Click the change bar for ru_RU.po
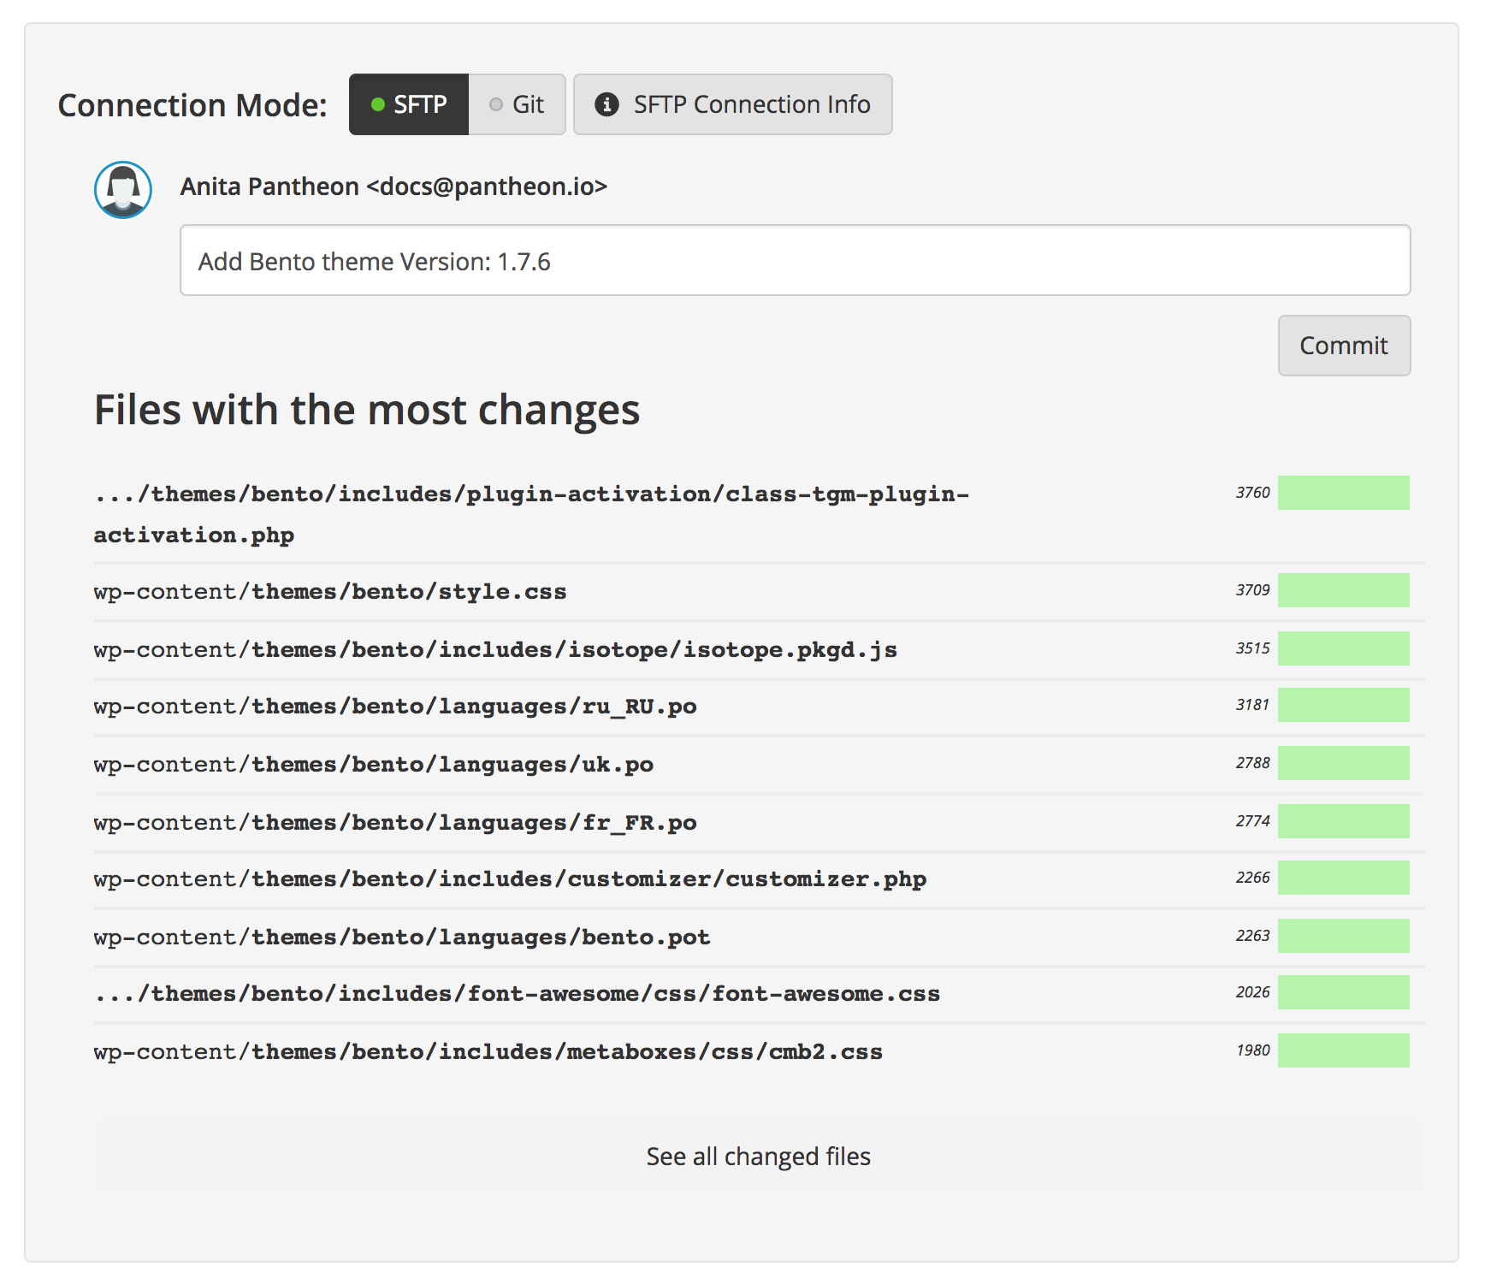Viewport: 1485px width, 1278px height. coord(1342,705)
